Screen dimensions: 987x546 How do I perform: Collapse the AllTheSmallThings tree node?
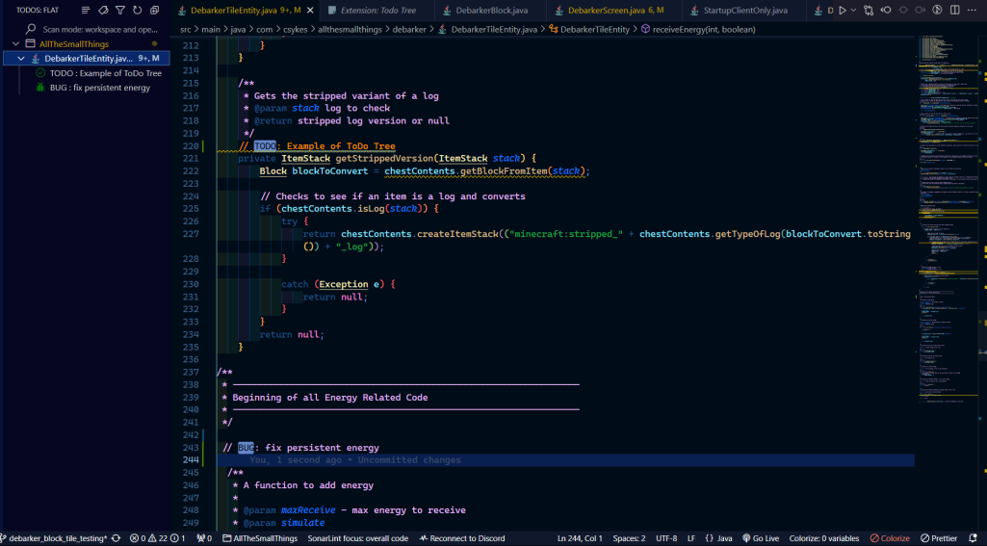coord(18,44)
